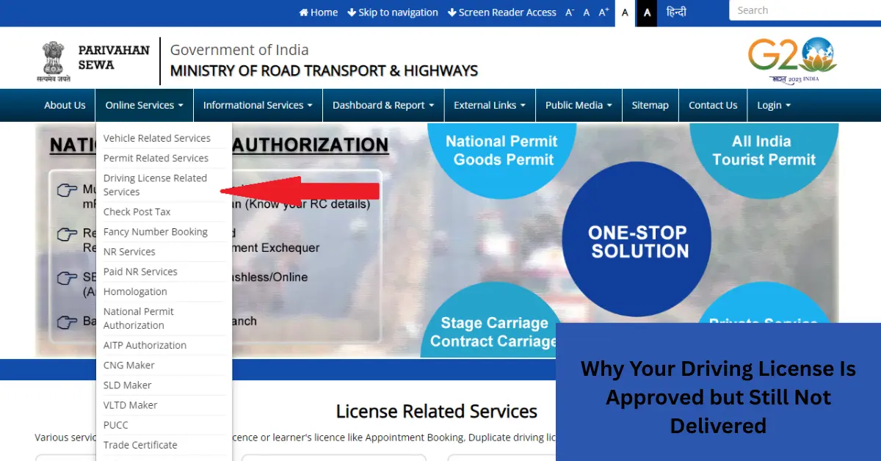Click Skip to navigation link
The width and height of the screenshot is (881, 461).
[393, 12]
